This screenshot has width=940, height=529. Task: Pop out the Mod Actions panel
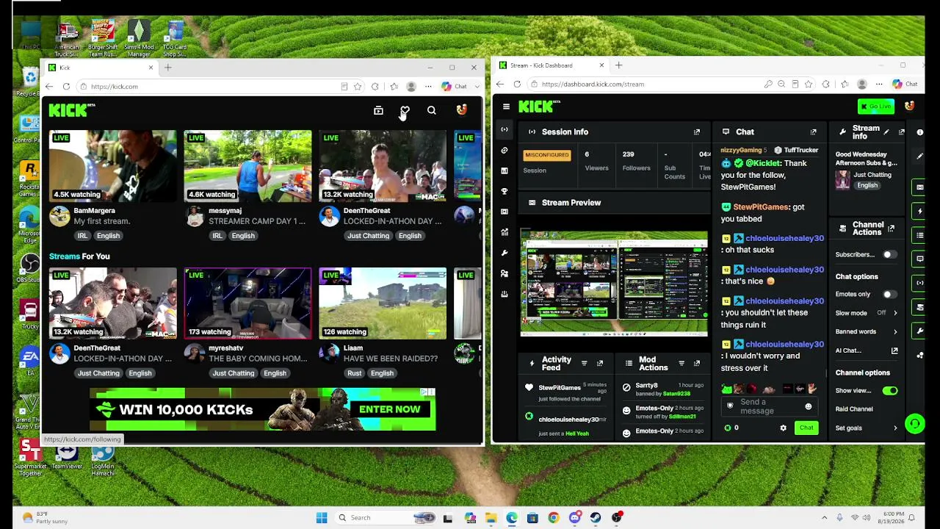pos(696,363)
